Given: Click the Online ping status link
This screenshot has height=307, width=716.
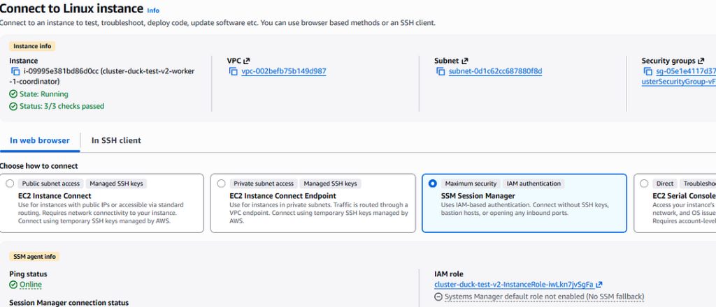Looking at the screenshot, I should [x=31, y=285].
